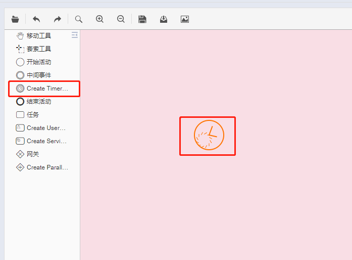Select the orange timer event on canvas
The width and height of the screenshot is (352, 260).
click(209, 135)
